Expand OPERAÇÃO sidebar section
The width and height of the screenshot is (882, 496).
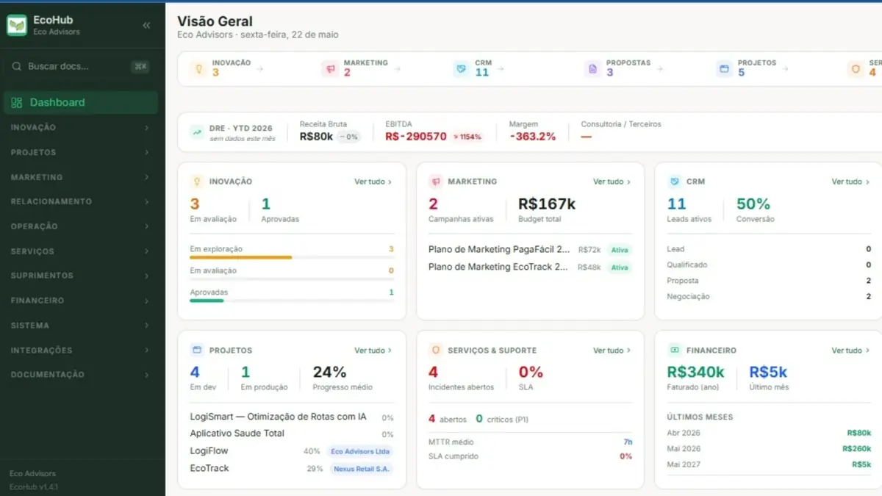(x=79, y=226)
